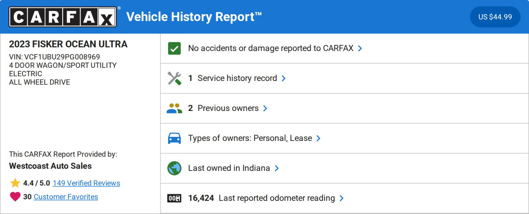Viewport: 529px width, 214px height.
Task: Click the blue car owner-type icon
Action: click(x=175, y=138)
